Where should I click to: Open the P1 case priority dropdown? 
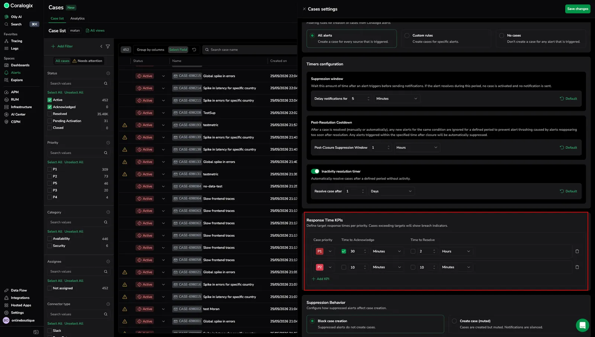324,252
